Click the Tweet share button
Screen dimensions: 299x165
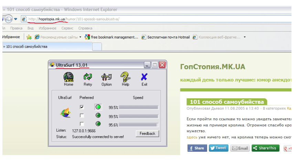pos(218,148)
